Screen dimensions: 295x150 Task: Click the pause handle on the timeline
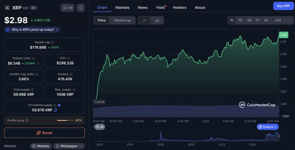click(x=279, y=136)
